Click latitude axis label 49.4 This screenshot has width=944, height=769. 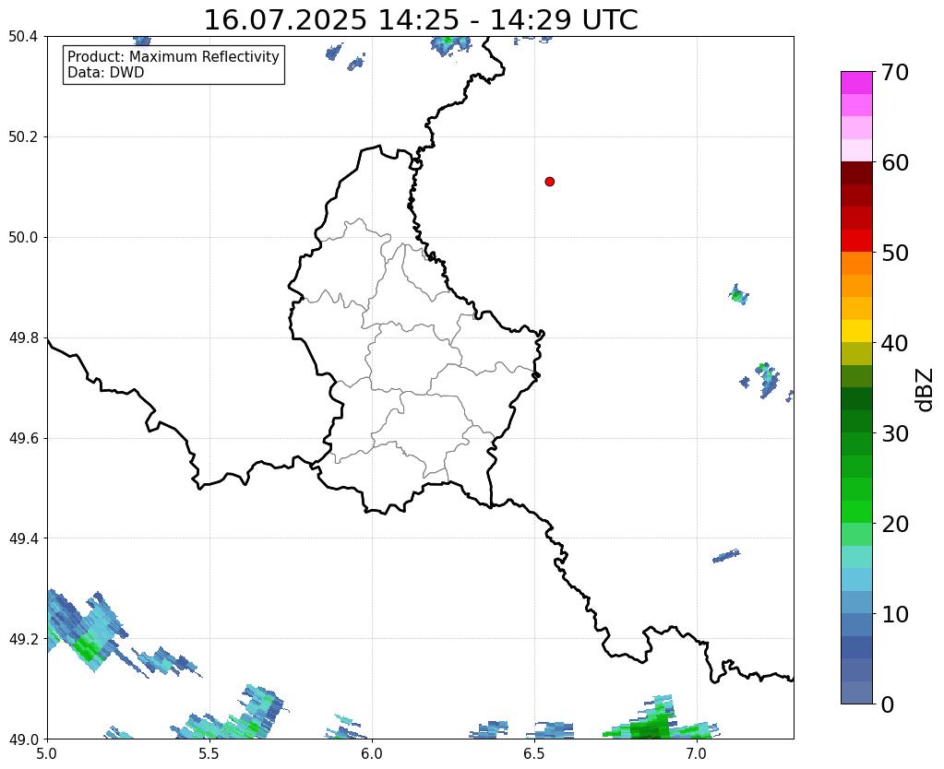23,538
